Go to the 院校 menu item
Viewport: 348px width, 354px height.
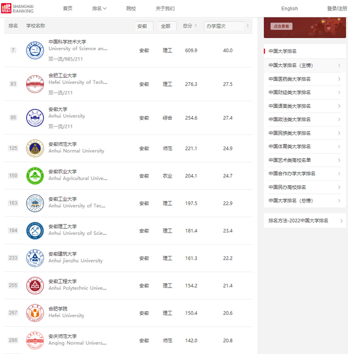point(131,9)
